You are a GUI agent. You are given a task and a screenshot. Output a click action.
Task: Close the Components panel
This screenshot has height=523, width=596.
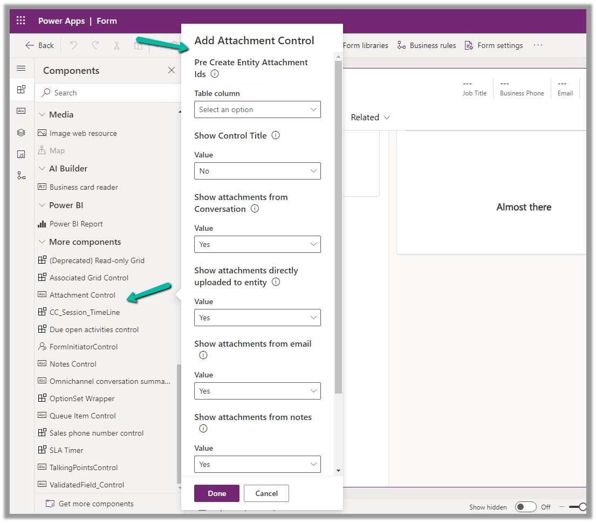pyautogui.click(x=172, y=70)
